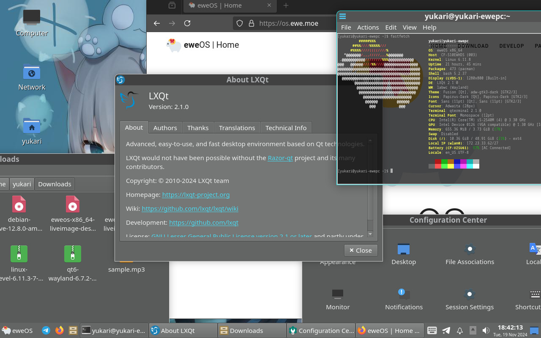Open the Actions menu in the terminal
The height and width of the screenshot is (338, 541).
pos(368,27)
